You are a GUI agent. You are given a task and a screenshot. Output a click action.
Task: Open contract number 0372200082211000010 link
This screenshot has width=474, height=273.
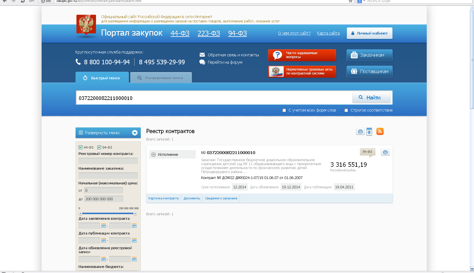(231, 153)
